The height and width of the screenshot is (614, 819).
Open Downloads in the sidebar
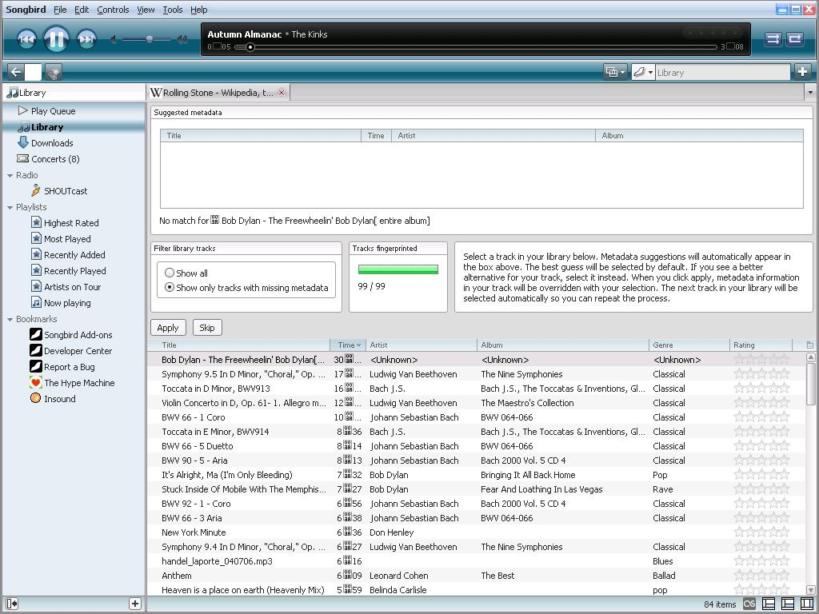tap(52, 142)
